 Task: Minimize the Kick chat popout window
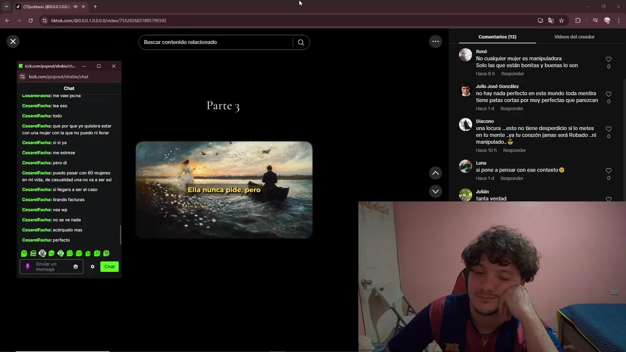tap(84, 66)
